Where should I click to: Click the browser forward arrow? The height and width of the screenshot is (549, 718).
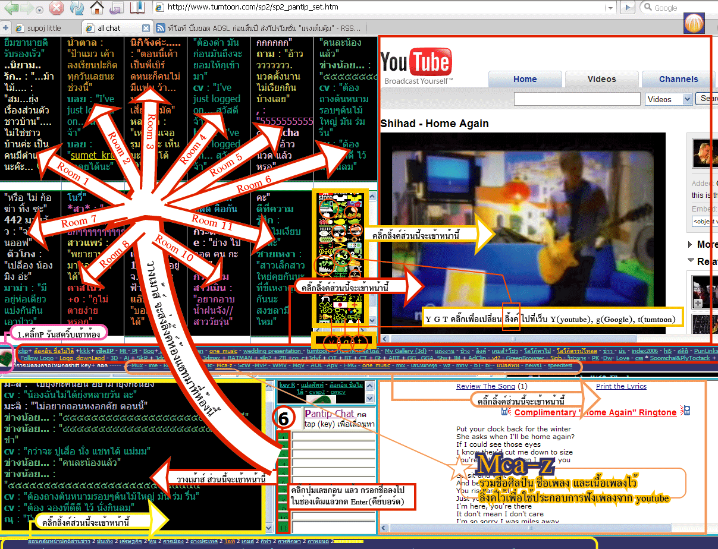point(26,8)
